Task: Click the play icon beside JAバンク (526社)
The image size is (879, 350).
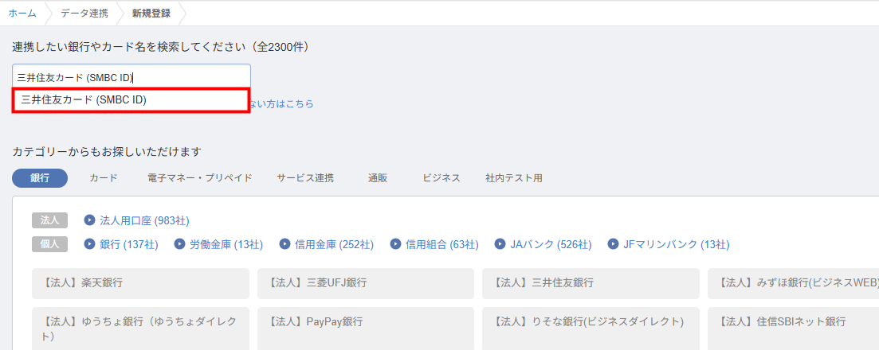Action: tap(500, 244)
